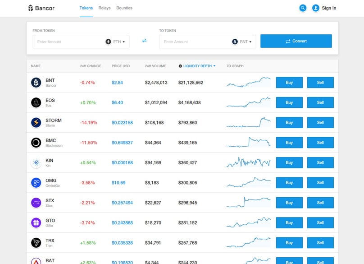Click the ETH token icon in From field

(x=108, y=42)
